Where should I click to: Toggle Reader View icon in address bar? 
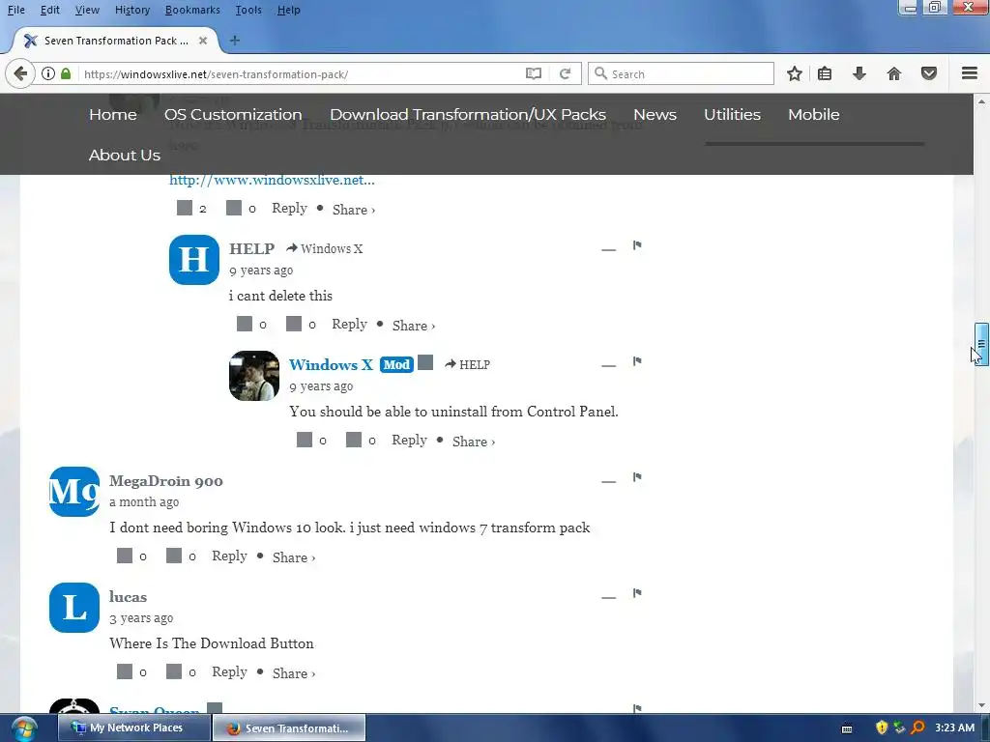click(534, 73)
